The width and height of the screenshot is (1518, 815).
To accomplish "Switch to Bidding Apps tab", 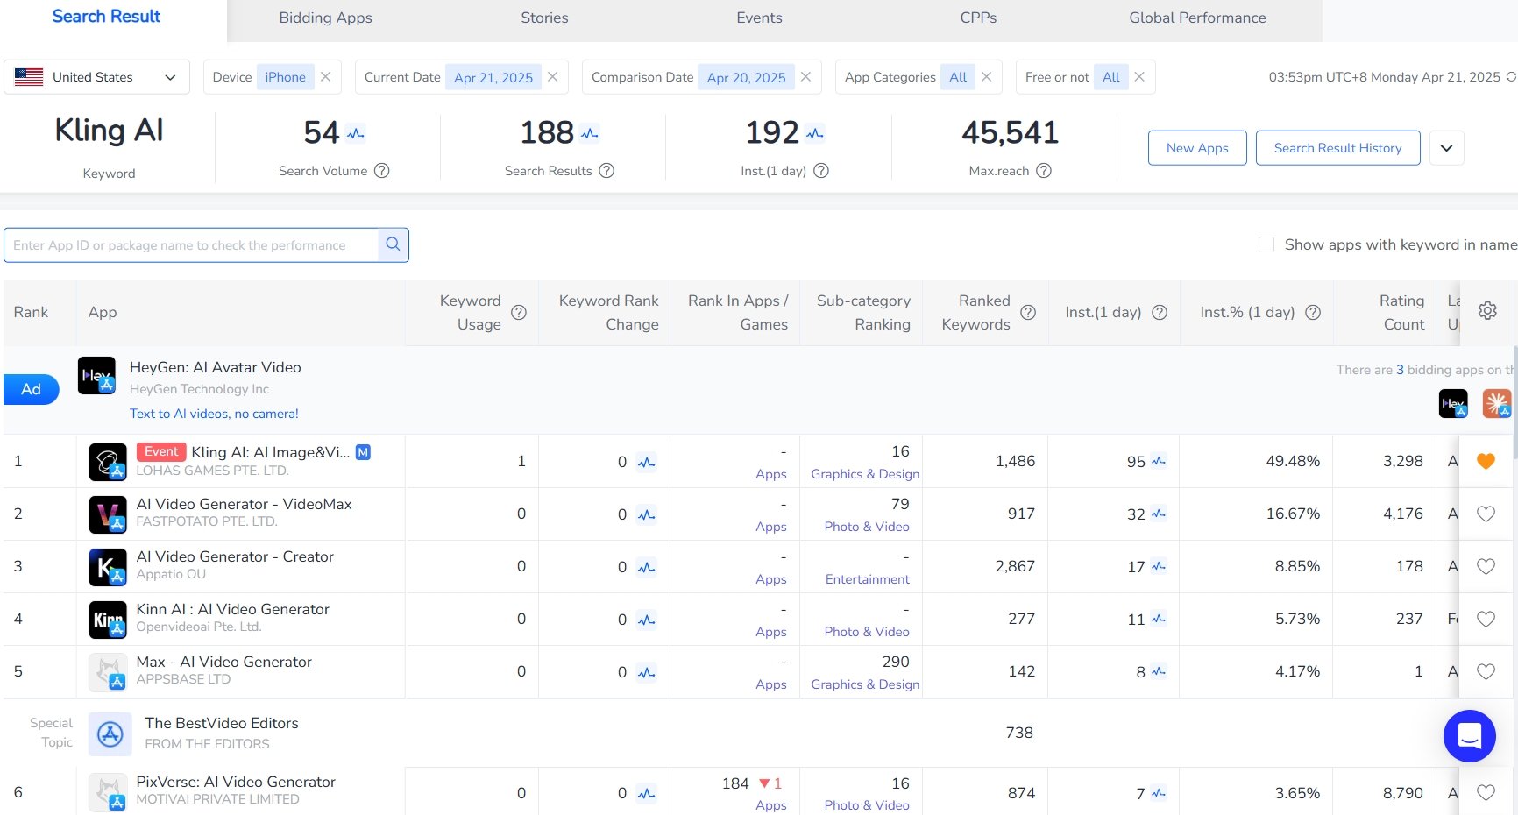I will pos(325,18).
